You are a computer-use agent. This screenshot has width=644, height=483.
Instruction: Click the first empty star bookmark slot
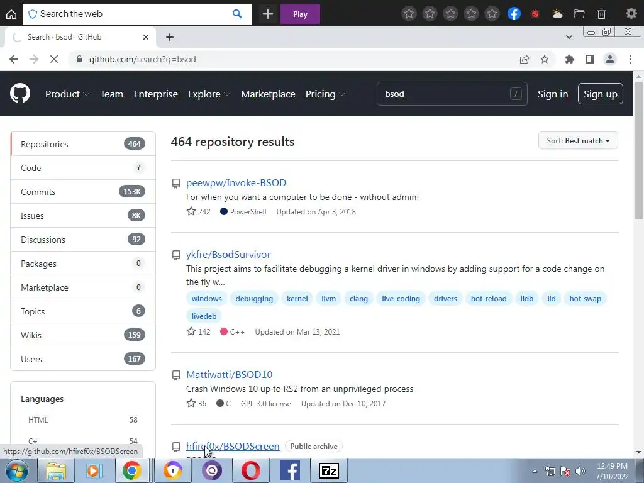(x=409, y=14)
